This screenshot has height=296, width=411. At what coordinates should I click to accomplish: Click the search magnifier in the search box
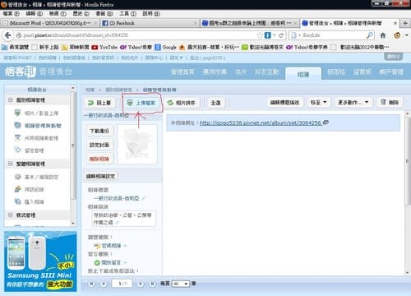point(369,35)
